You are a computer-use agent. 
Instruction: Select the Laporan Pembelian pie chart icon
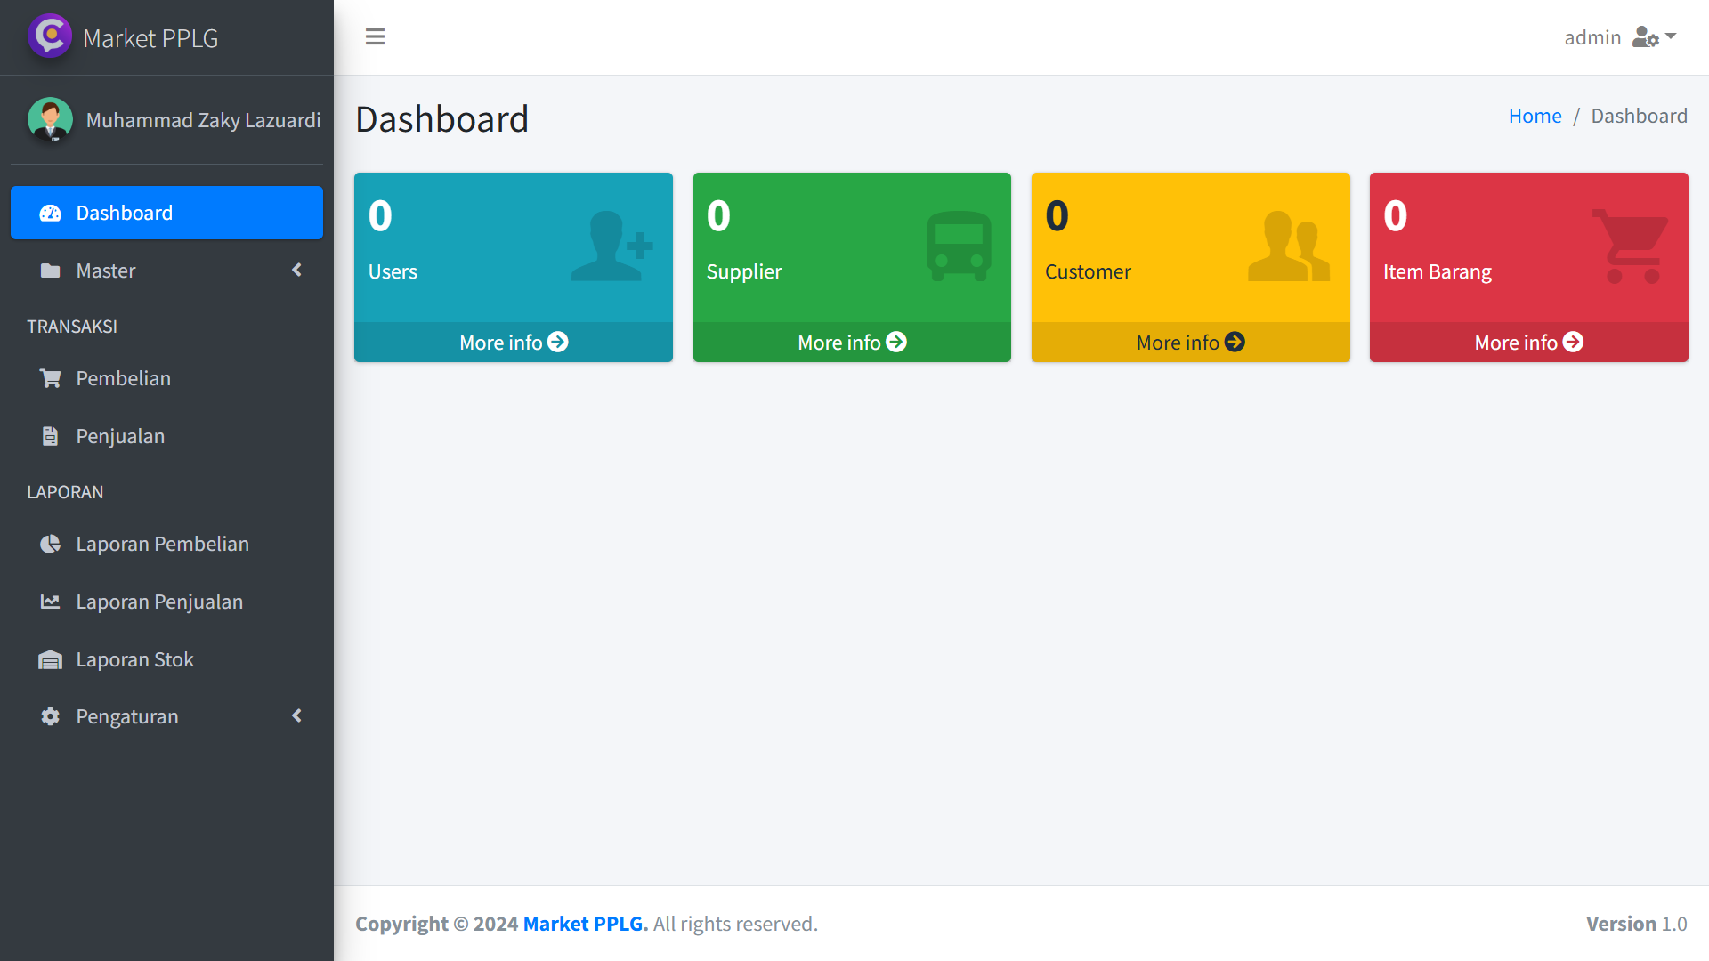(50, 544)
